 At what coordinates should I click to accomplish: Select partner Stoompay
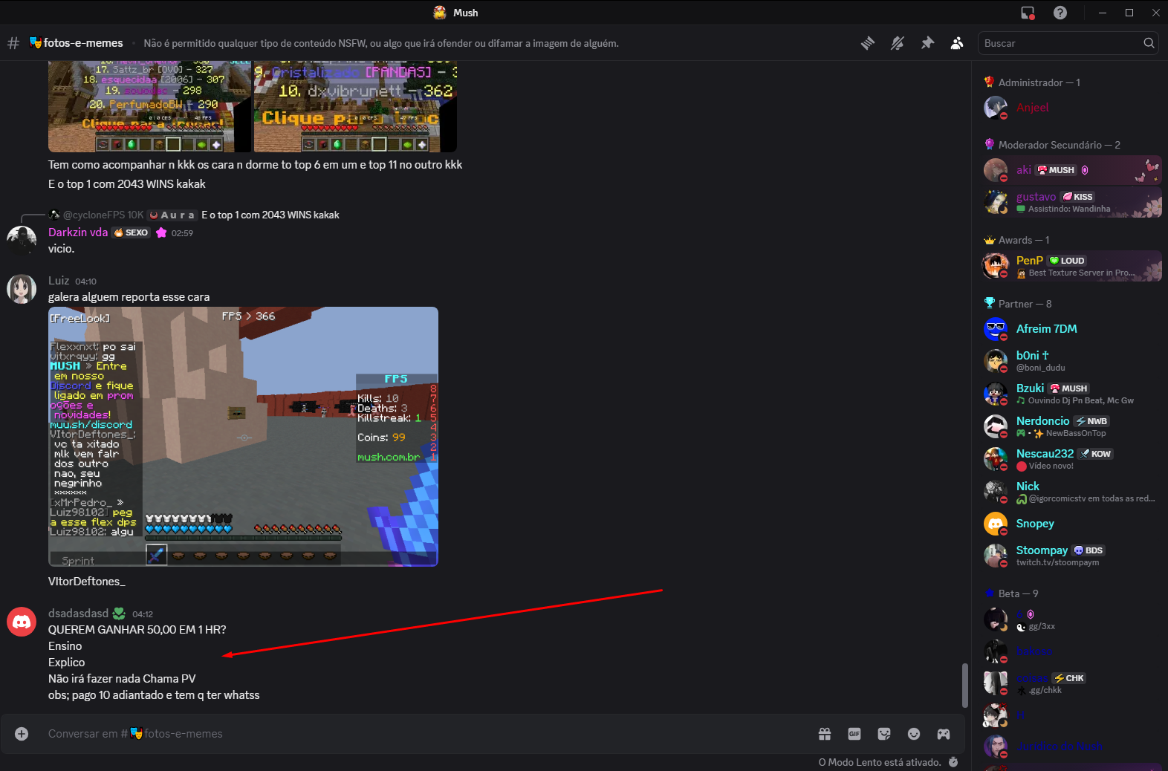pos(1072,556)
